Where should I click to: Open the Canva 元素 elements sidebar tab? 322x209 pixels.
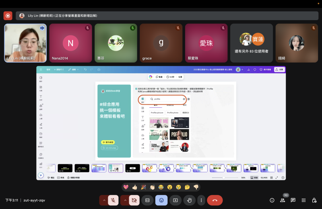point(41,88)
